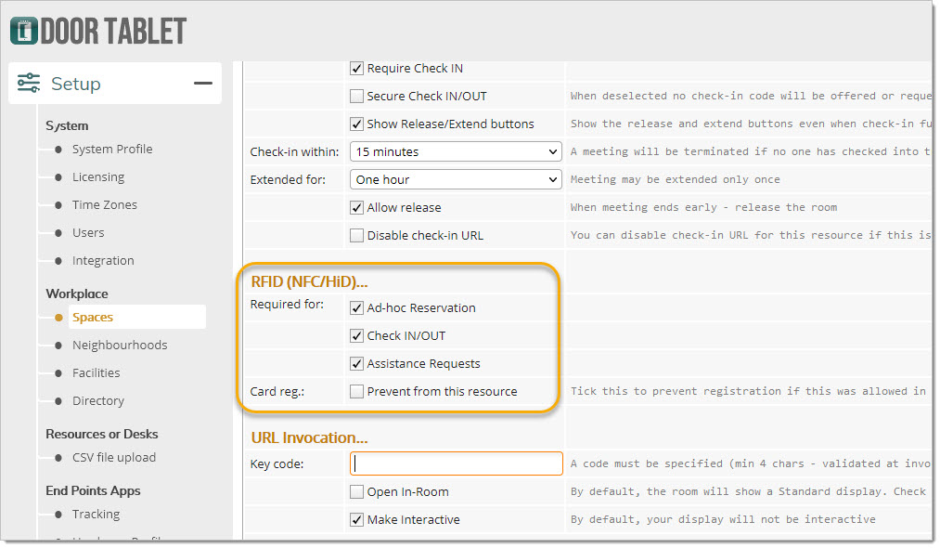Screen dimensions: 940x548
Task: Tick Prevent from this resource checkbox
Action: [357, 391]
